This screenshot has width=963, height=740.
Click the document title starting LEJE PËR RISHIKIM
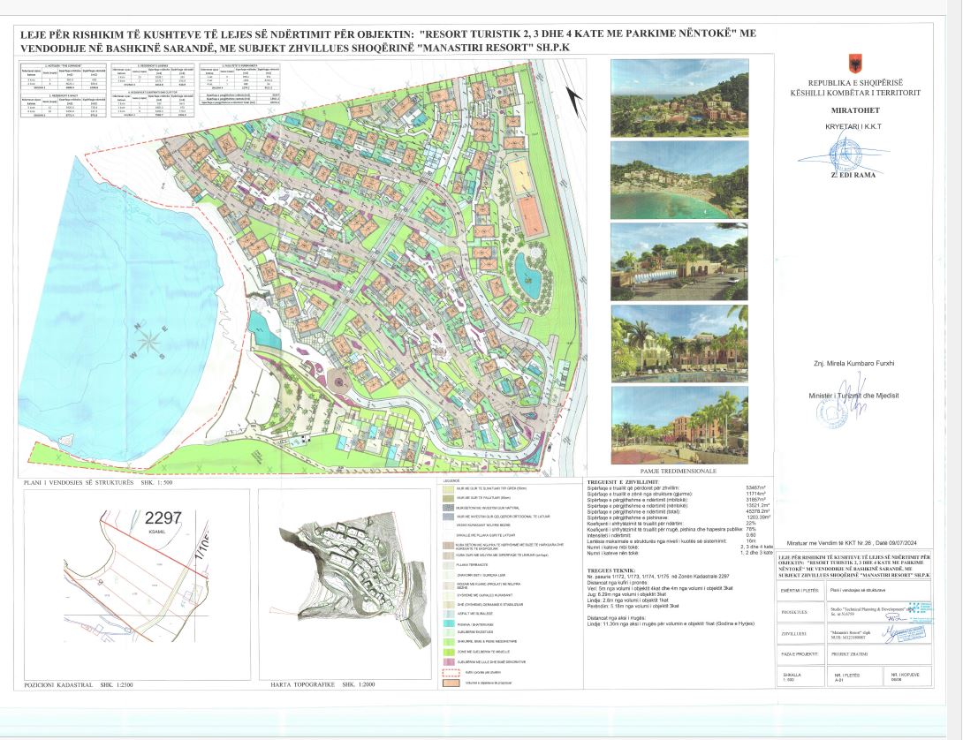(x=388, y=41)
